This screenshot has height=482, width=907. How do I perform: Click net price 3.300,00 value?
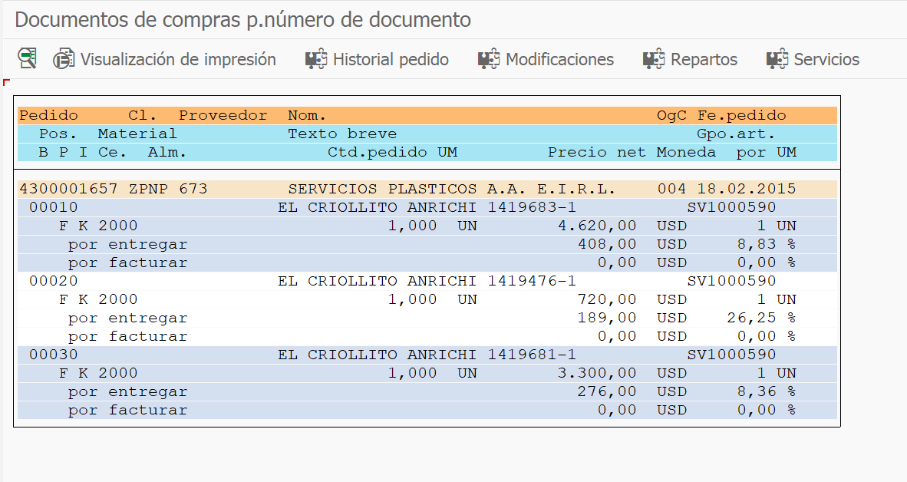point(597,373)
